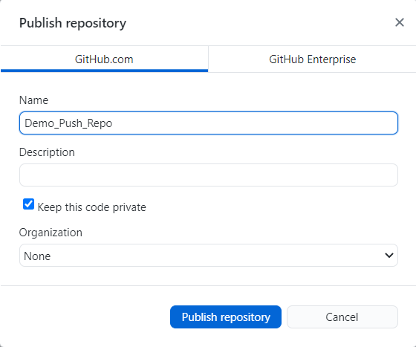
Task: Close the Publish repository dialog with X
Action: [x=400, y=22]
